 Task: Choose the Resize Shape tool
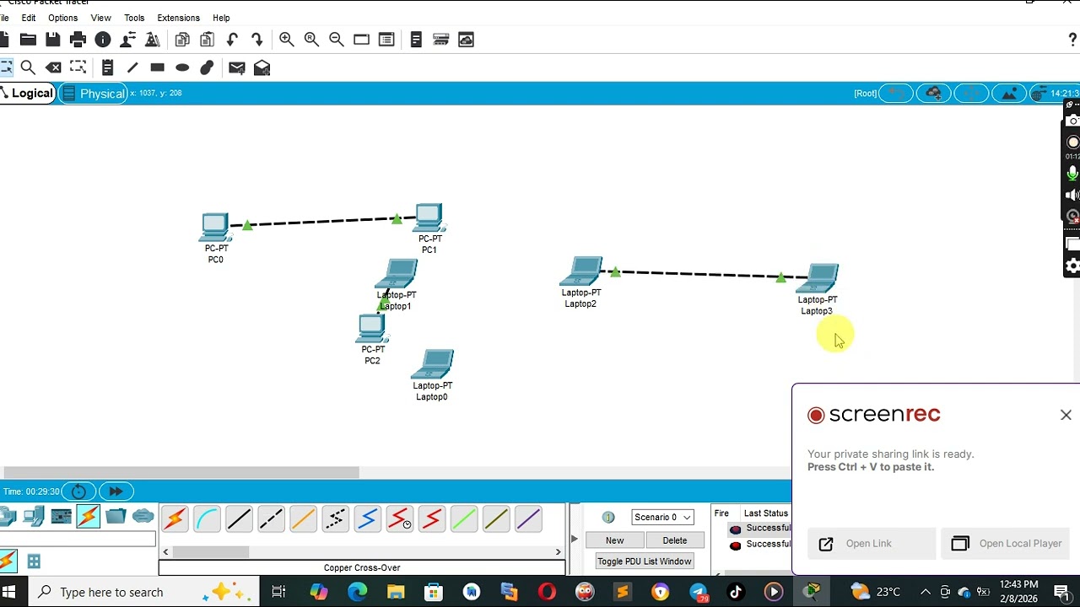tap(78, 67)
